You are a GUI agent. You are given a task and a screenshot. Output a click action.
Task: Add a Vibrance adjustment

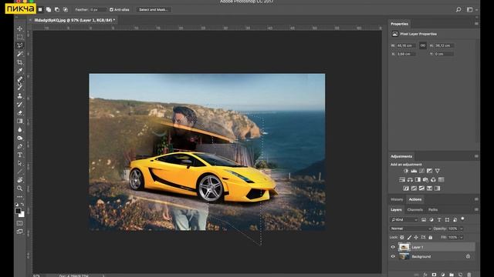[x=438, y=171]
